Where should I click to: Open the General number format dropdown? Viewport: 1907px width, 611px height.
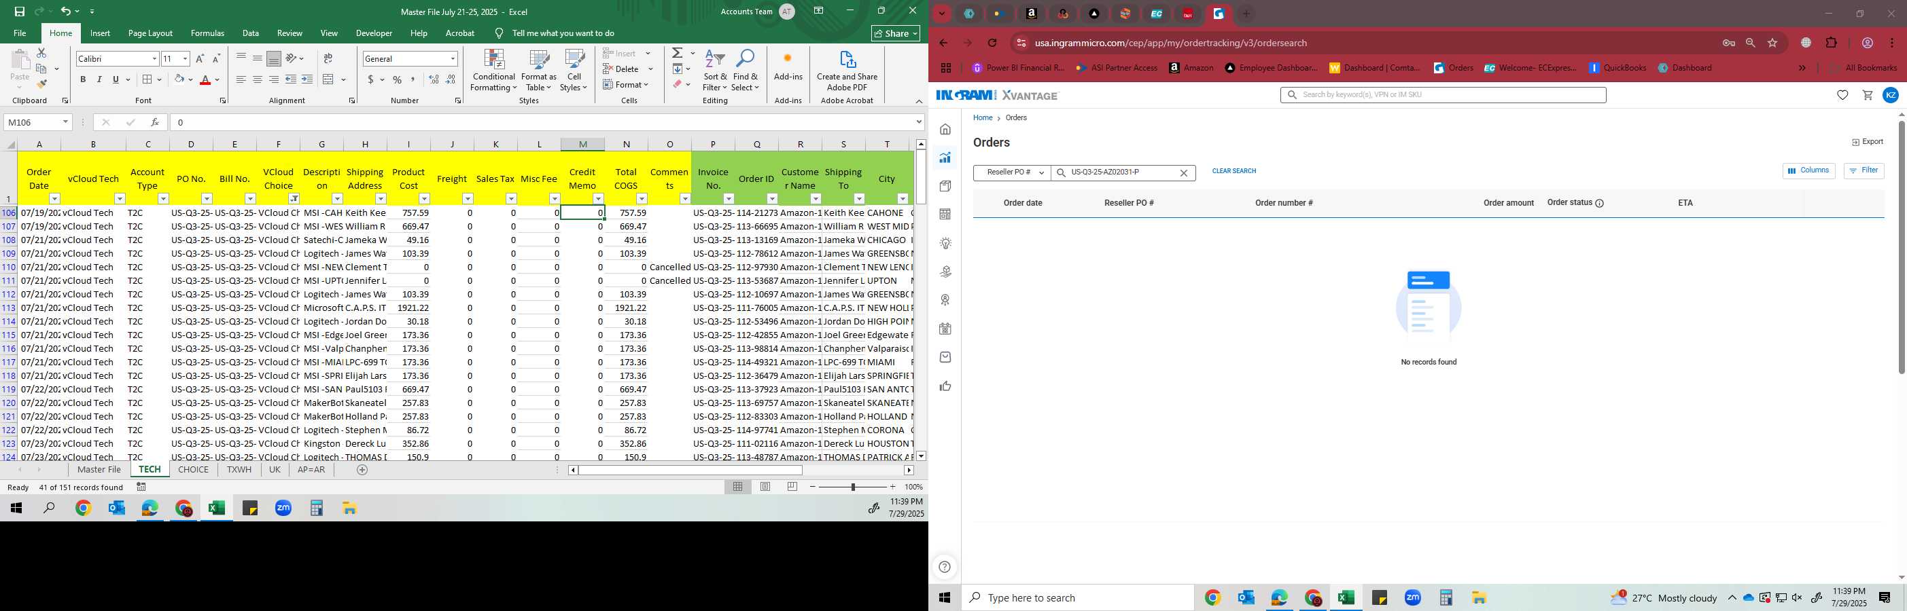tap(453, 58)
